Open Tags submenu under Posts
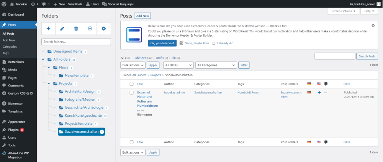Screen dimensions: 383x162 (x=6, y=53)
